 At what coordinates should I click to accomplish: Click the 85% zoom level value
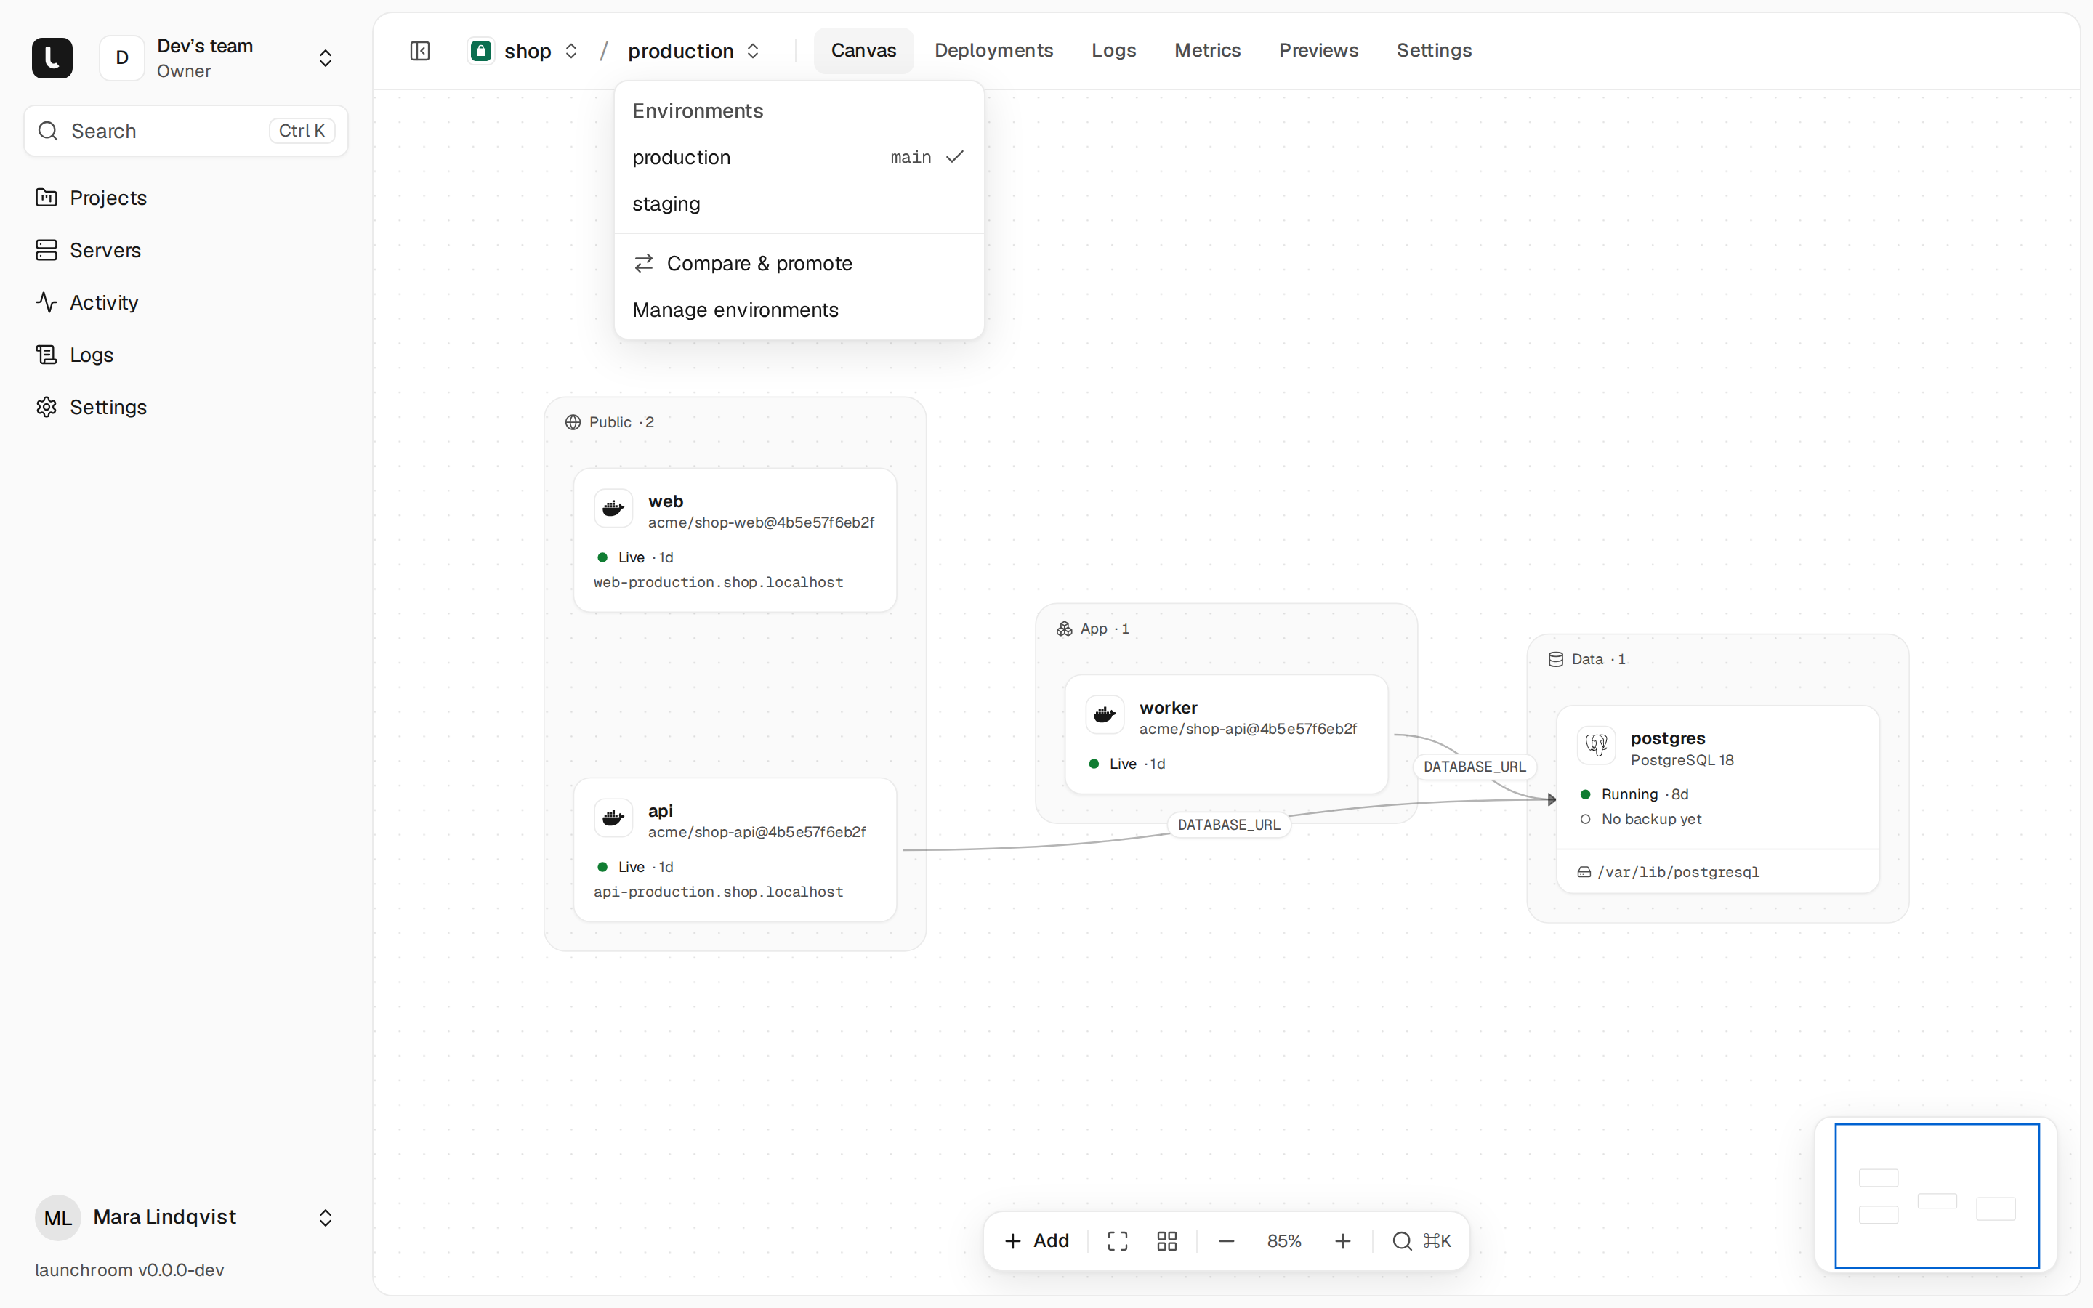(1283, 1241)
